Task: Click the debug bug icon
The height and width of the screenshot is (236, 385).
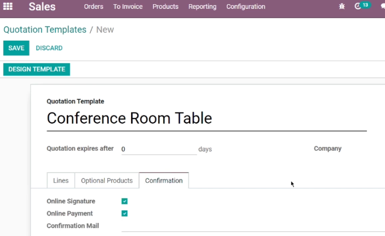Action: 342,6
